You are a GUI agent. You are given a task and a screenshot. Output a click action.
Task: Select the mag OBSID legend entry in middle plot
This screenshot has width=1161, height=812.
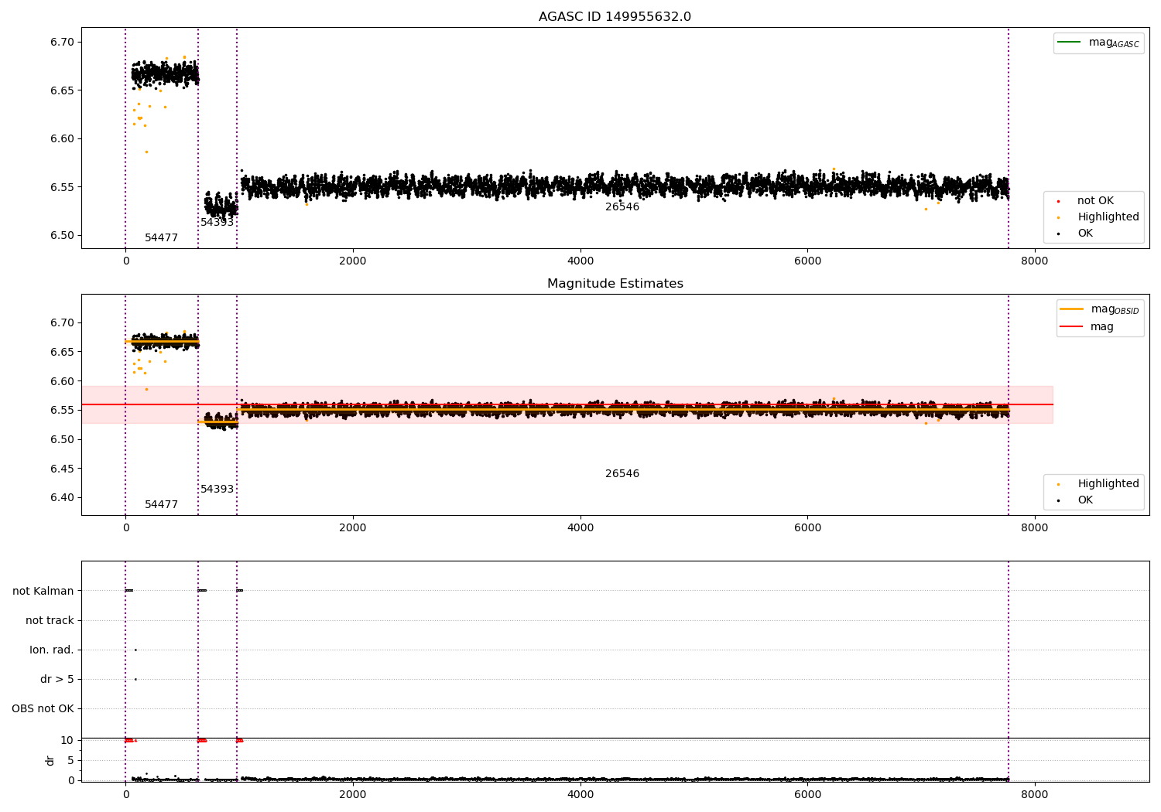coord(1100,309)
